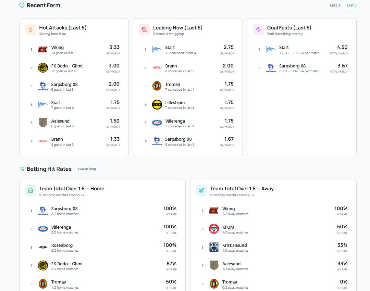This screenshot has width=370, height=291.
Task: Click Brann logo in Leaking Now
Action: click(x=157, y=68)
